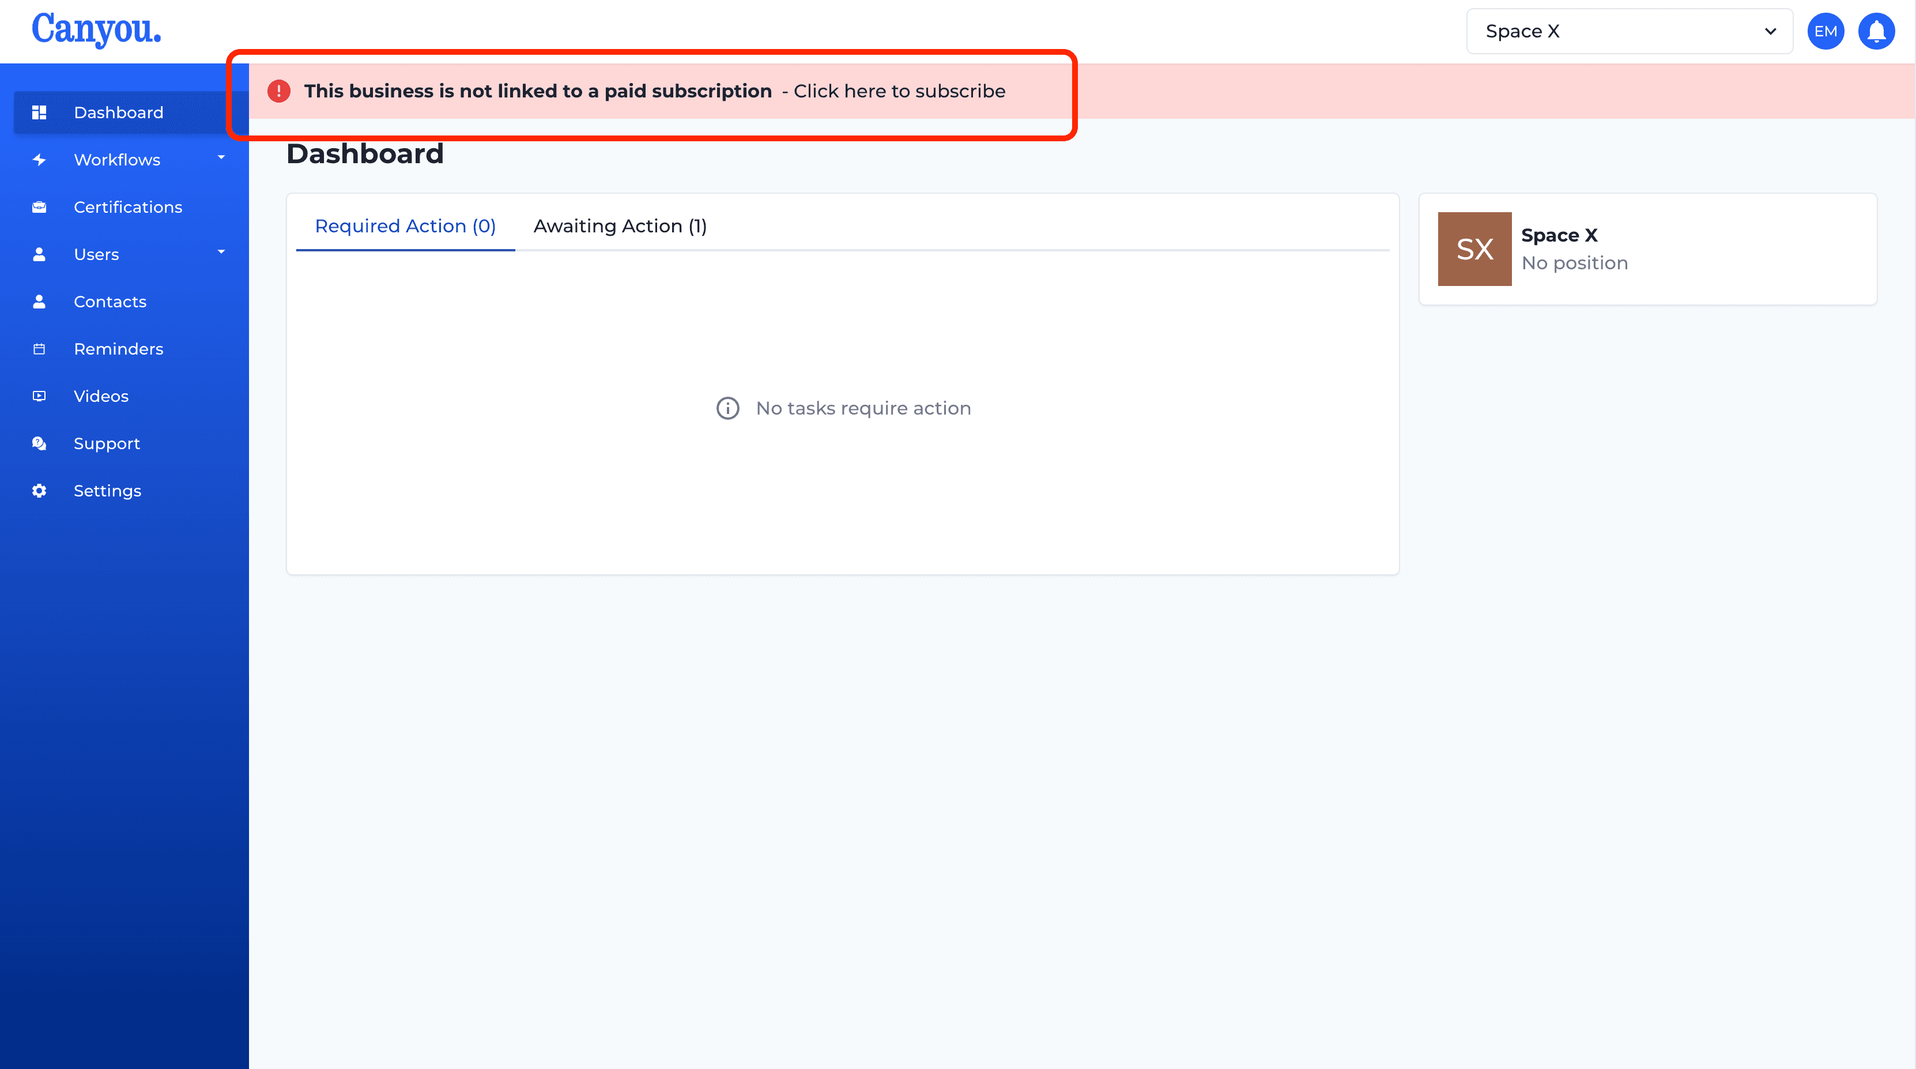
Task: Click the Settings gear icon
Action: pos(39,490)
